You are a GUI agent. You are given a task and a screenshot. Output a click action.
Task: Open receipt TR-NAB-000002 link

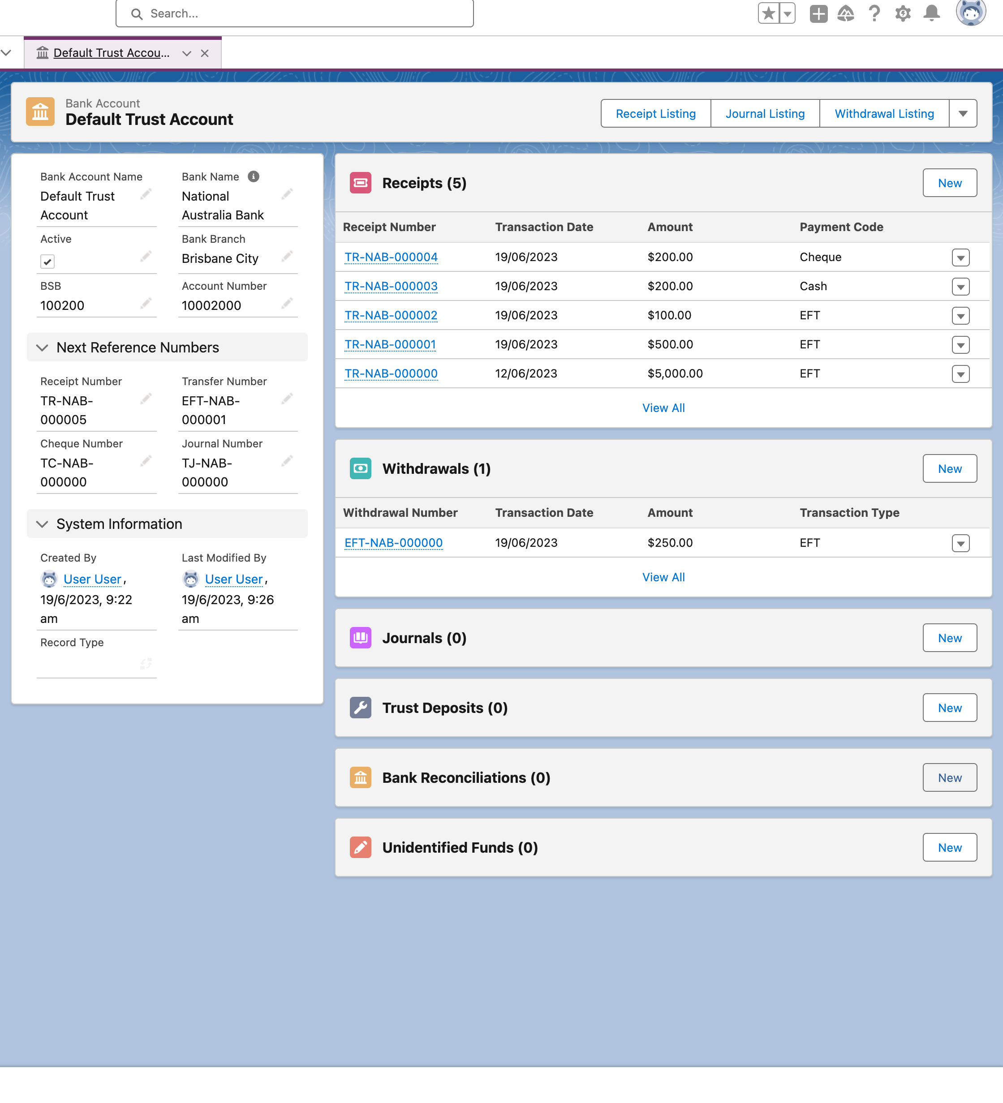[x=391, y=315]
